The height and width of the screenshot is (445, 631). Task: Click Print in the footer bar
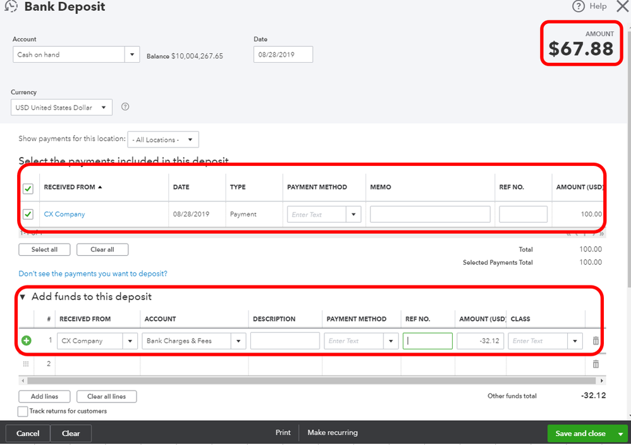click(283, 432)
